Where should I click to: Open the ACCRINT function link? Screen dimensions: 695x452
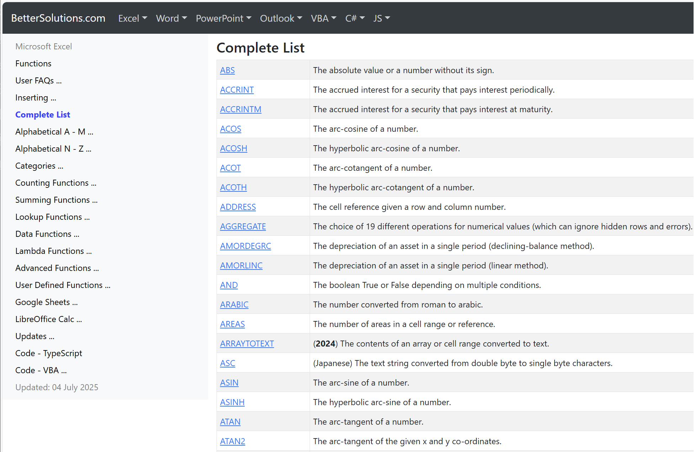(x=237, y=90)
